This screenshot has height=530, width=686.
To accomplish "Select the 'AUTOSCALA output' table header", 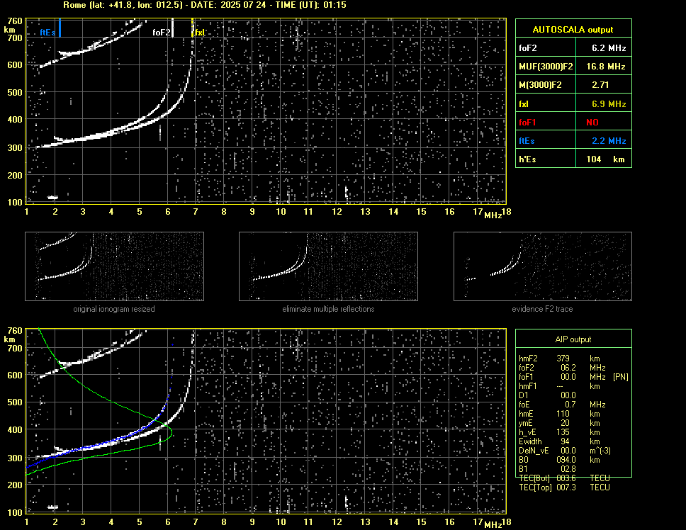I will click(573, 30).
